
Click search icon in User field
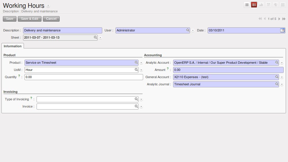[x=188, y=30]
